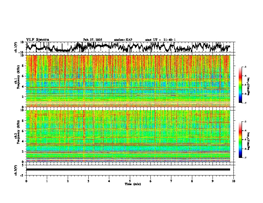Click the ch.1 colorbar log(PSD) unit label
This screenshot has height=203, width=263.
(249, 87)
